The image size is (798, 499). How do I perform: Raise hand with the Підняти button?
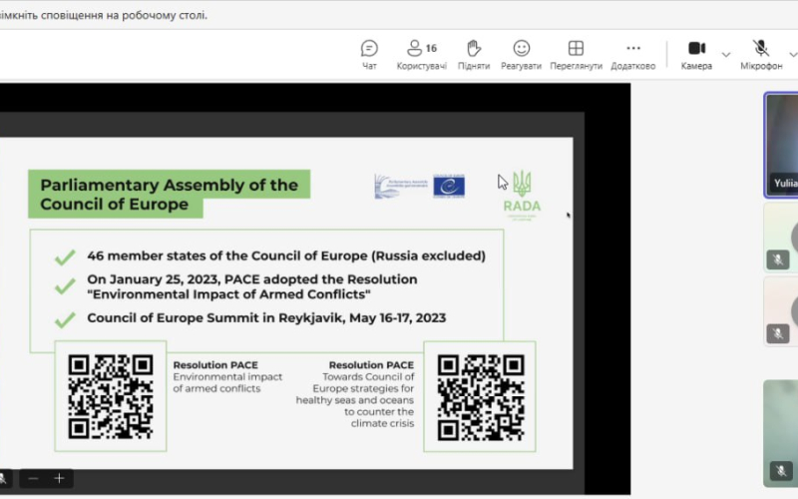473,55
